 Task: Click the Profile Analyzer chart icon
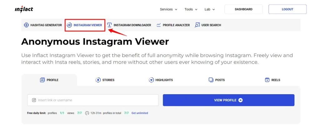pos(158,25)
